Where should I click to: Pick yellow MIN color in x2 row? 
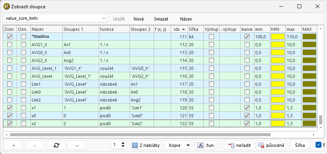click(278, 124)
